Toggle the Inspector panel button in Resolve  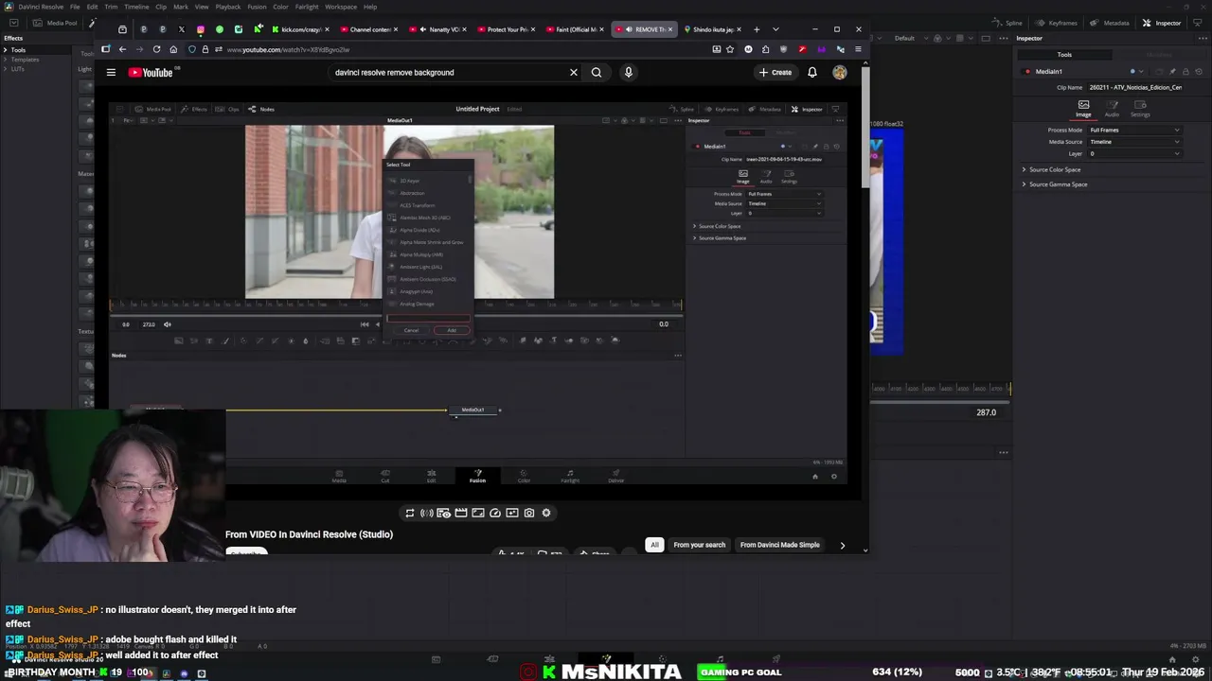tap(1162, 23)
